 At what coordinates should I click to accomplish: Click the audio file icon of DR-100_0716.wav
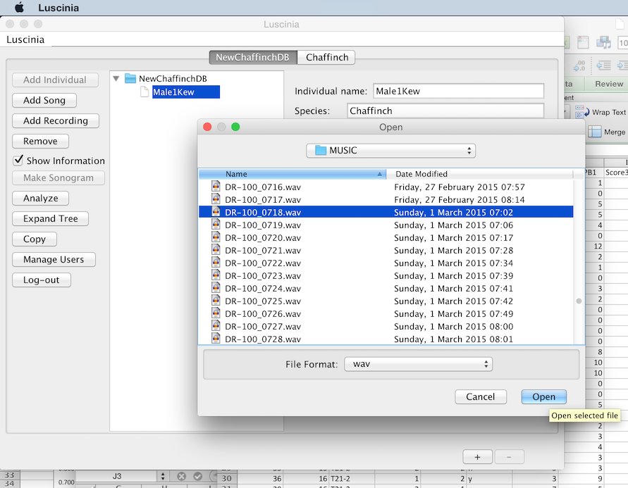point(216,186)
